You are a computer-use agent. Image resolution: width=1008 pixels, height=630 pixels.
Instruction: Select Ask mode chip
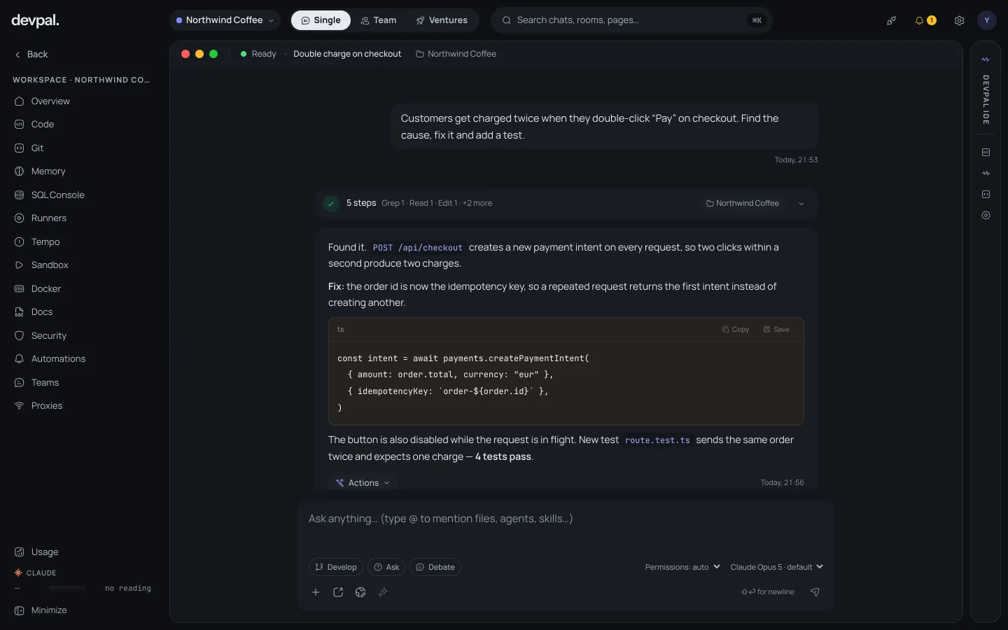[x=386, y=568]
